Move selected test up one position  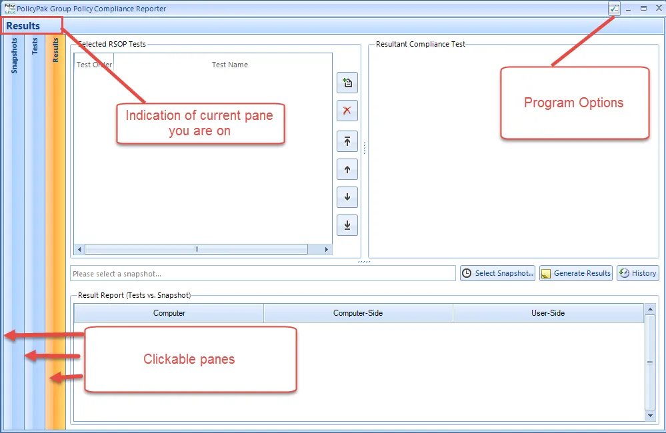click(347, 169)
